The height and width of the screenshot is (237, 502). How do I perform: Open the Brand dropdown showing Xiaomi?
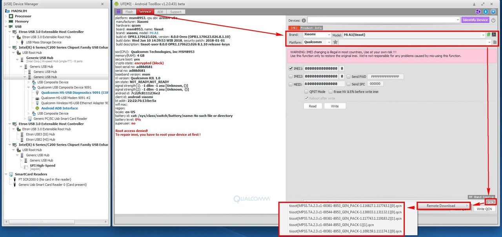pos(317,35)
